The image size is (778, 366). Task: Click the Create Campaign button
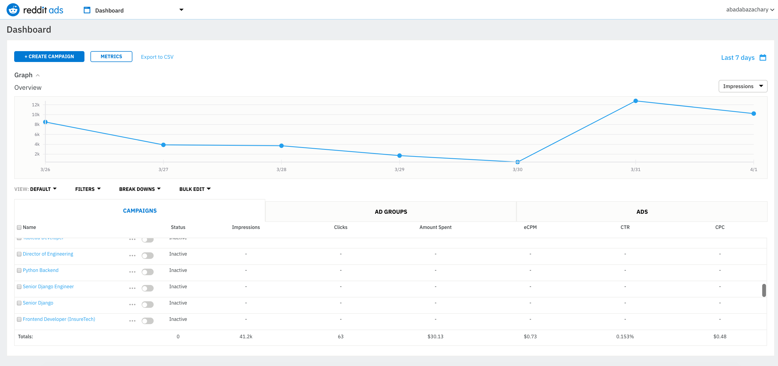pyautogui.click(x=49, y=57)
